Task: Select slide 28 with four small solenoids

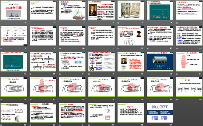Action: click(189, 87)
